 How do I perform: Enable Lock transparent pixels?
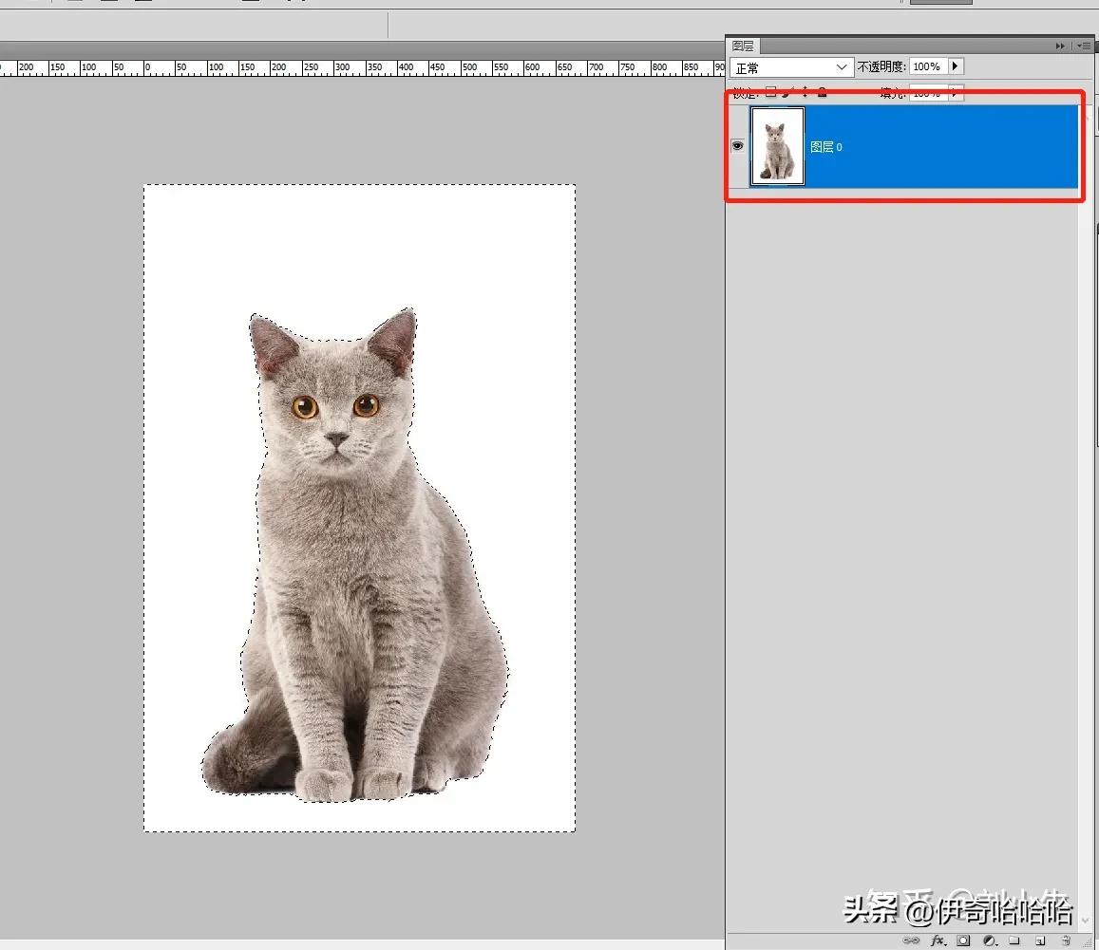tap(770, 92)
